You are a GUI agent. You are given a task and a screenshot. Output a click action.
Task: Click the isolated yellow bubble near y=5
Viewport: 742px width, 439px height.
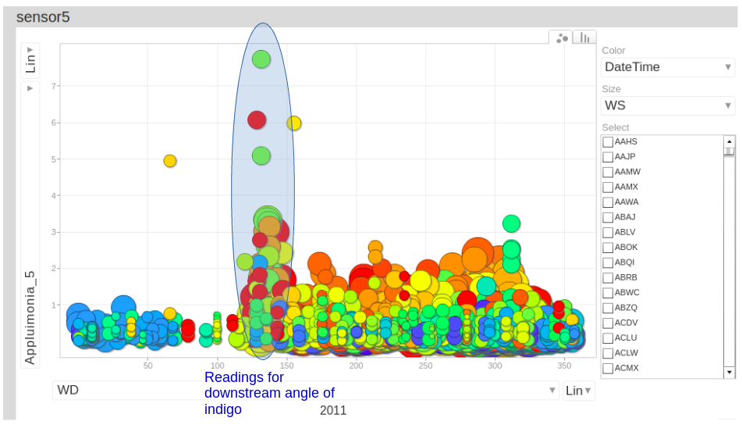pos(170,161)
